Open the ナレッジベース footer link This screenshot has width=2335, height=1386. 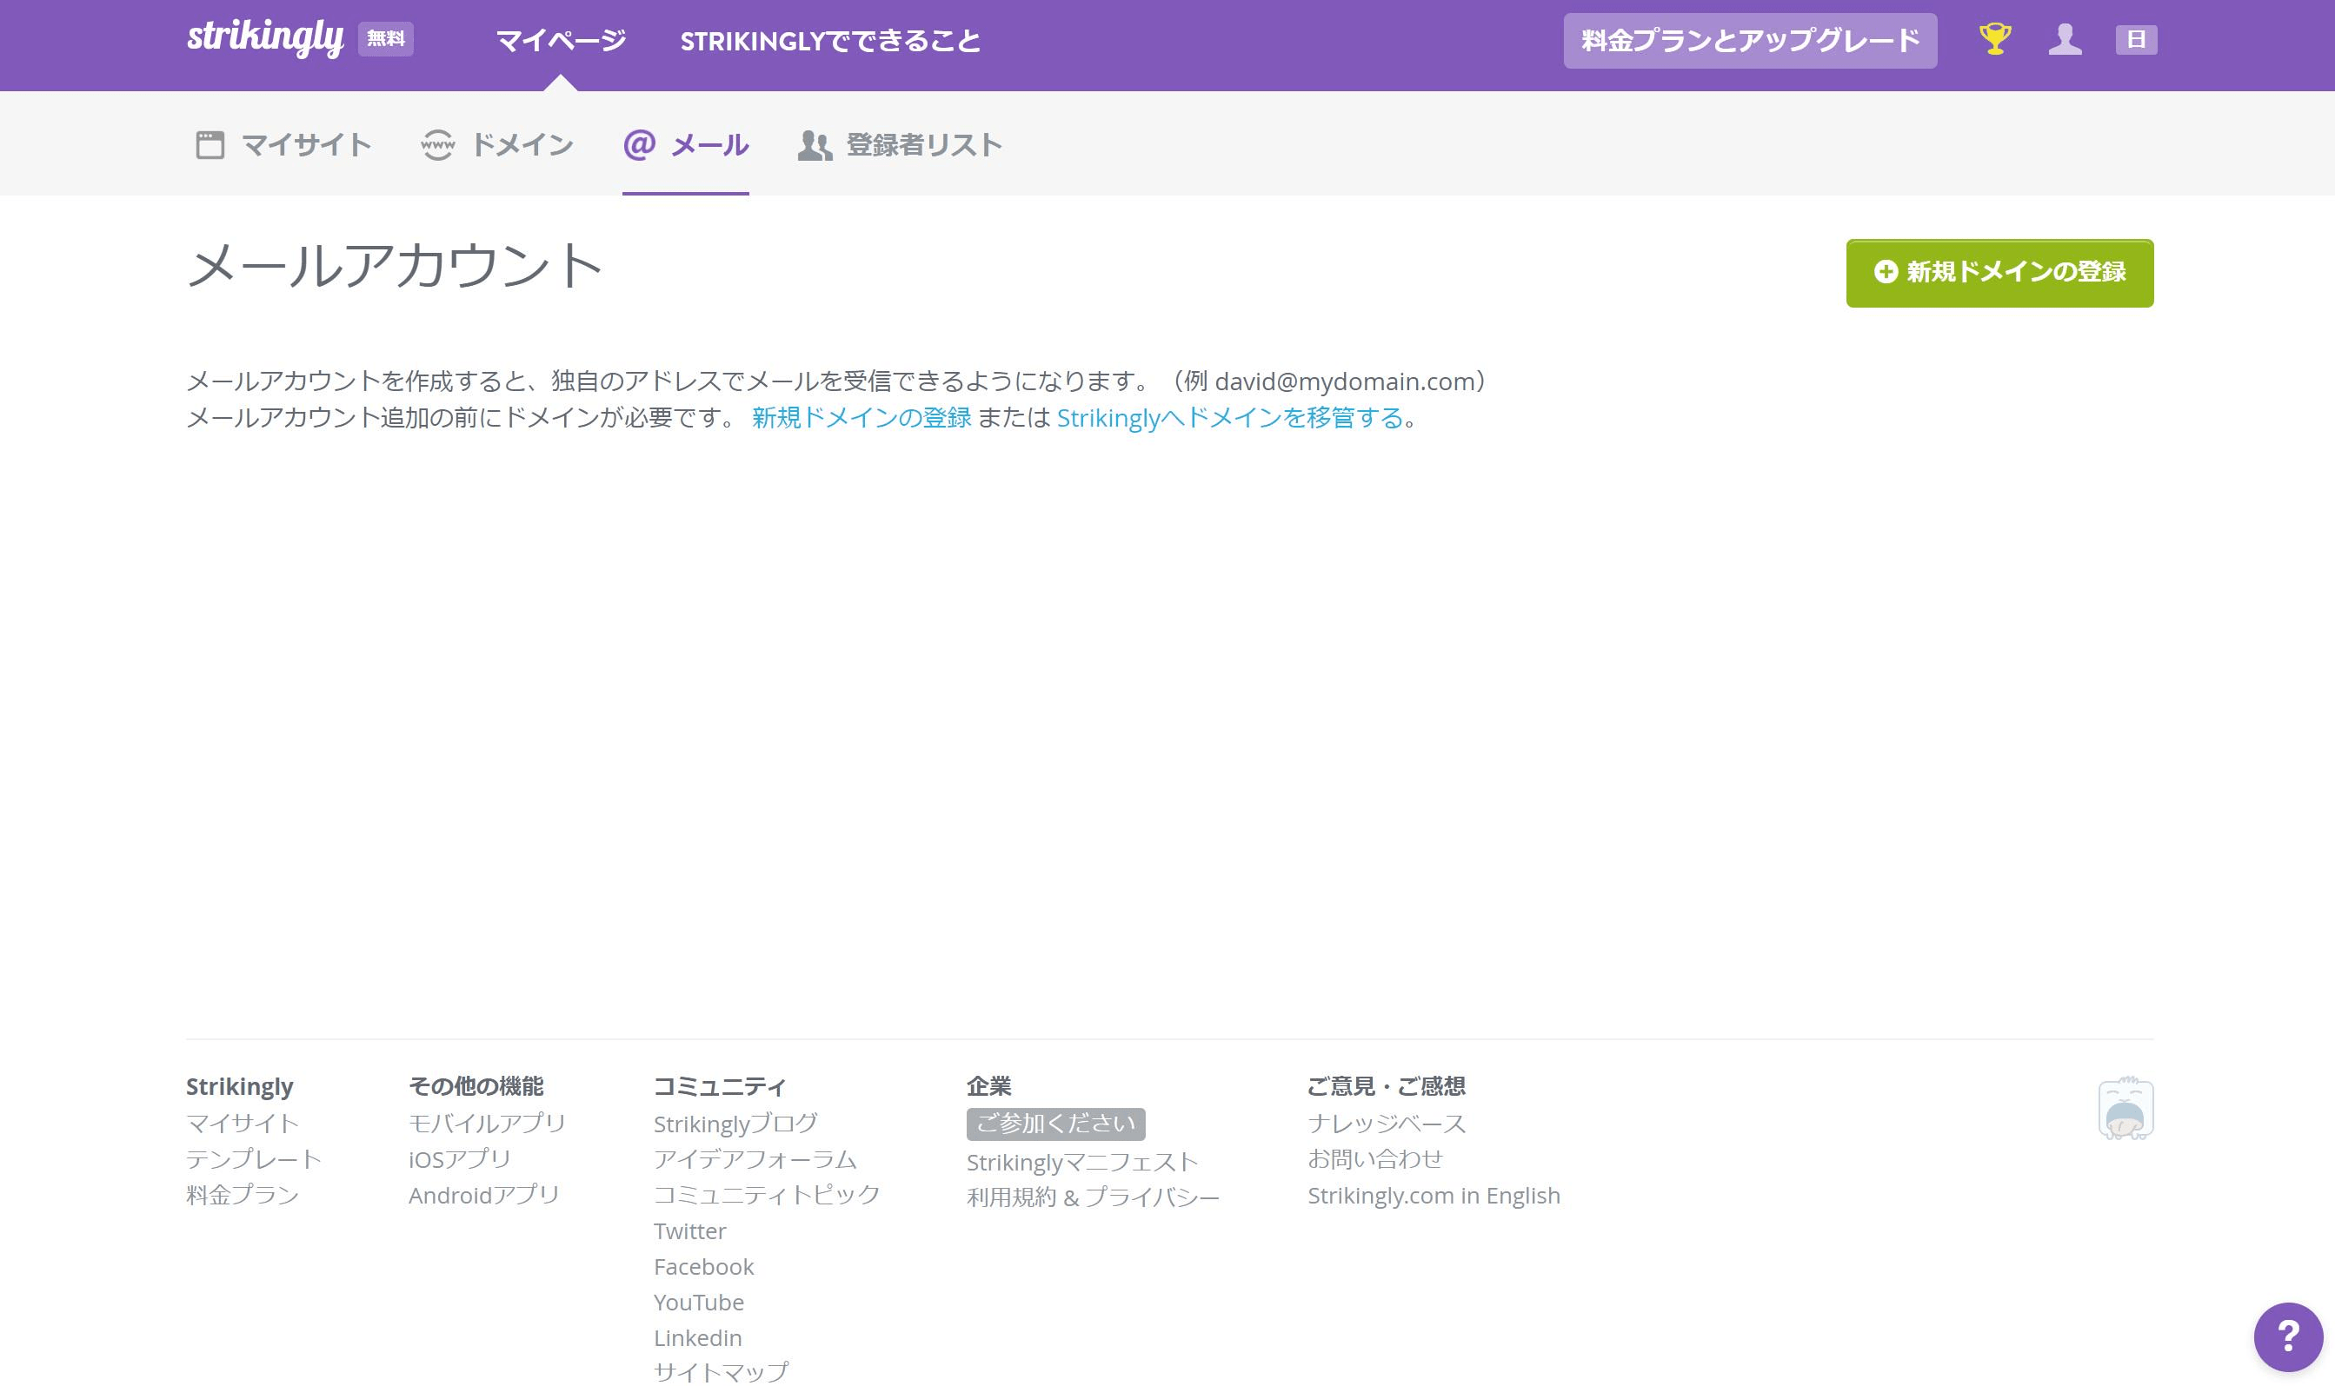[1387, 1124]
